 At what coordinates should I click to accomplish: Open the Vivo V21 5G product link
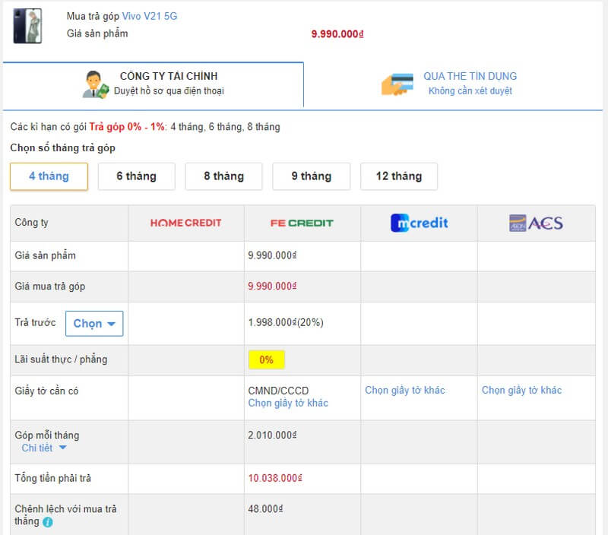(150, 16)
